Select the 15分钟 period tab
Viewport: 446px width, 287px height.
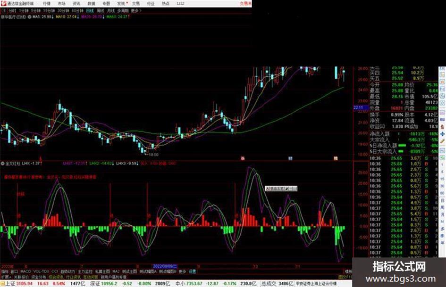pyautogui.click(x=49, y=10)
